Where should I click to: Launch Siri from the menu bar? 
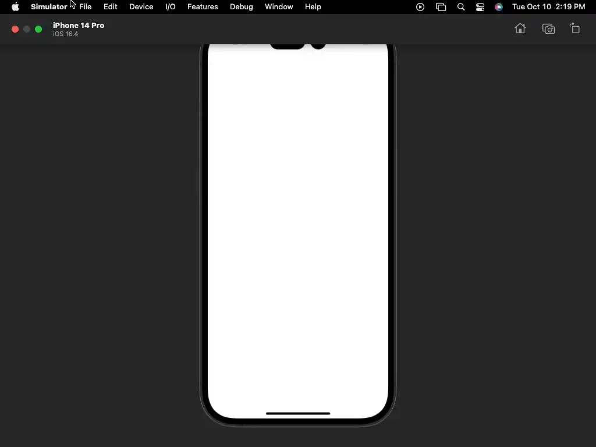coord(499,7)
